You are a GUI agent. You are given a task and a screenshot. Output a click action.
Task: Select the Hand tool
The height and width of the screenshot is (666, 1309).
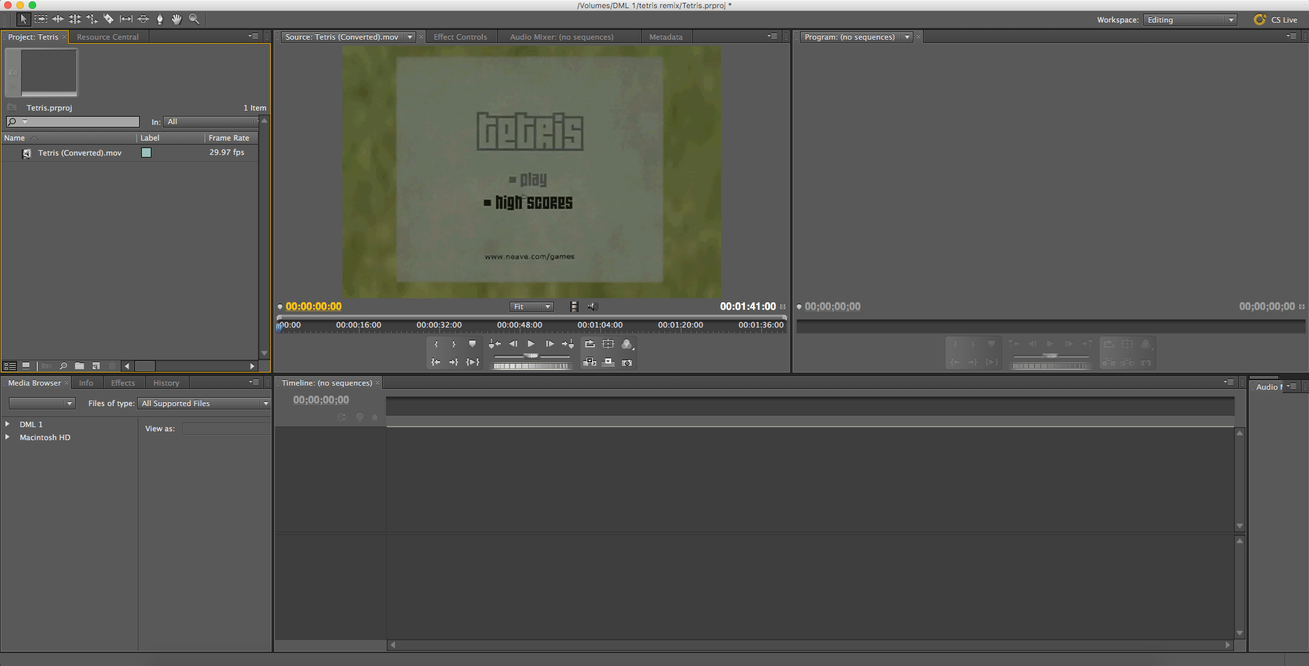pyautogui.click(x=177, y=19)
